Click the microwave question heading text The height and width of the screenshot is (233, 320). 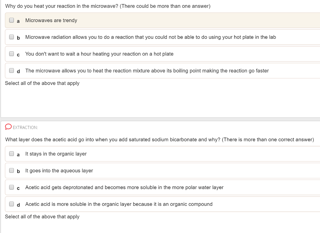108,6
